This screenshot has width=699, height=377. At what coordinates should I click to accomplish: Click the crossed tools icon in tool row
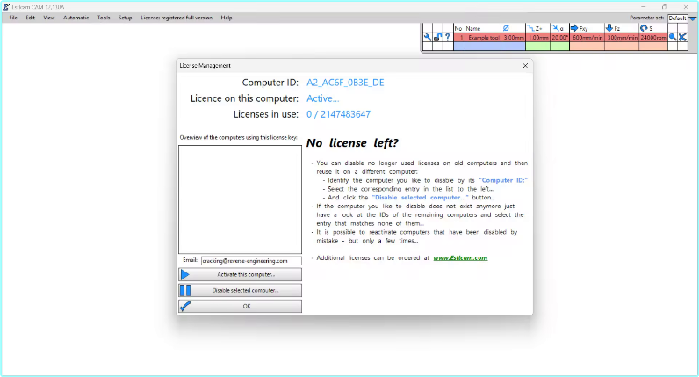(x=682, y=38)
